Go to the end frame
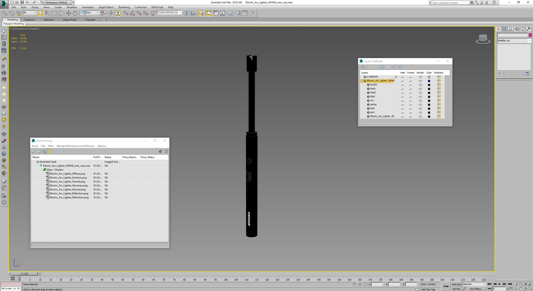Viewport: 533px width, 291px height. coord(510,284)
